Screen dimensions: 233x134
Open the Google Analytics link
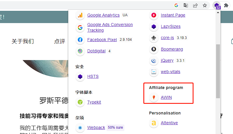click(103, 15)
